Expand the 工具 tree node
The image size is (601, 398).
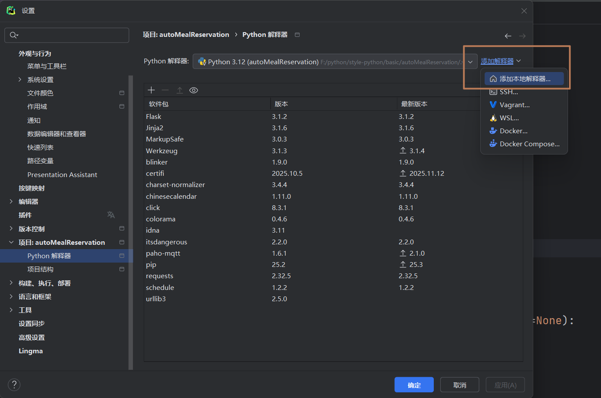point(11,310)
